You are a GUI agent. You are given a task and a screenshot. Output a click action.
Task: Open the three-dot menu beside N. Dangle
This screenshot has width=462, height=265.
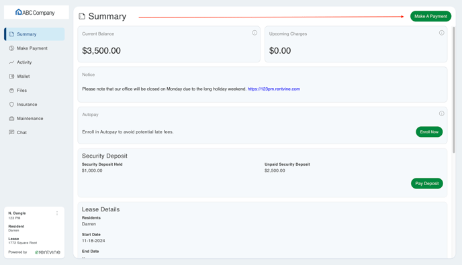57,213
